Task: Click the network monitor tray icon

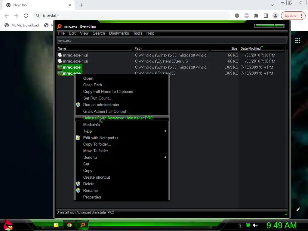Action: point(248,225)
